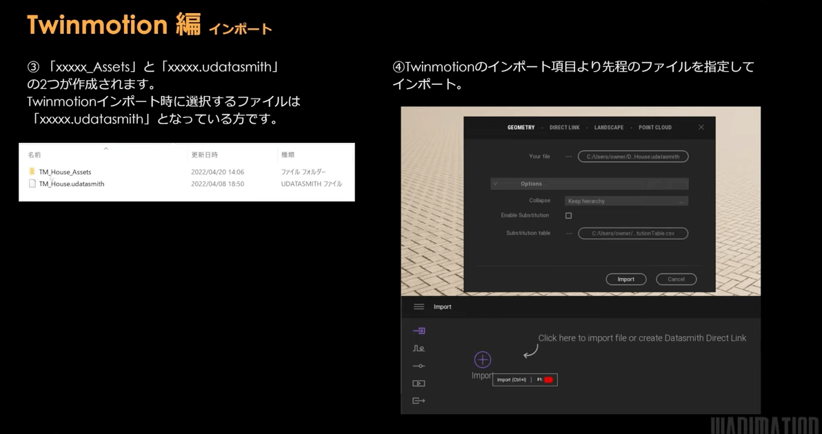This screenshot has height=434, width=822.
Task: Click the date 2022/04/20 14:06
Action: [x=217, y=172]
